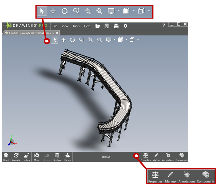Viewport: 218px width, 188px height.
Task: Toggle the Explode view button
Action: coord(26,157)
